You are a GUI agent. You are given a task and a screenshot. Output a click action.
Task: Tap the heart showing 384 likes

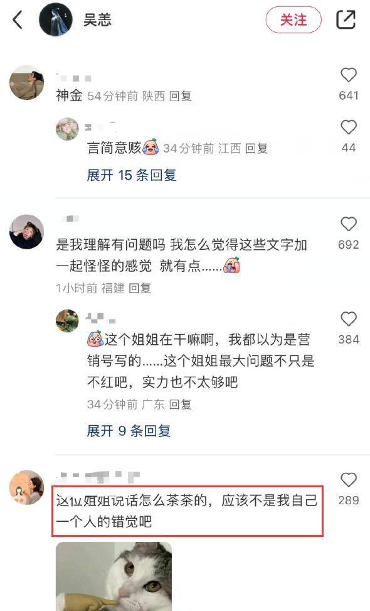point(349,319)
